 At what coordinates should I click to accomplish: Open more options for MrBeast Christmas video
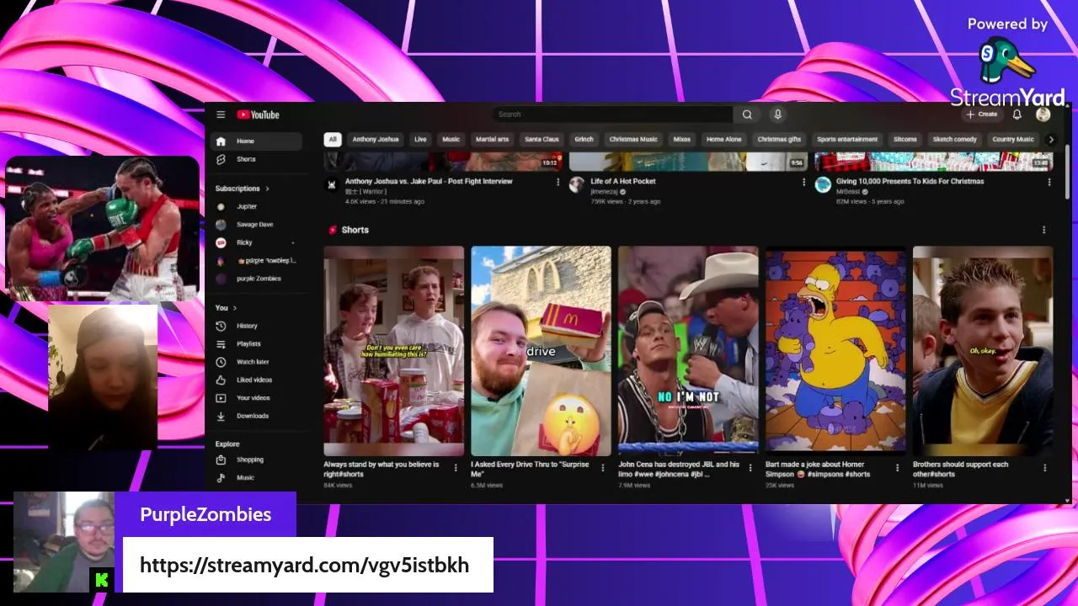tap(1049, 182)
